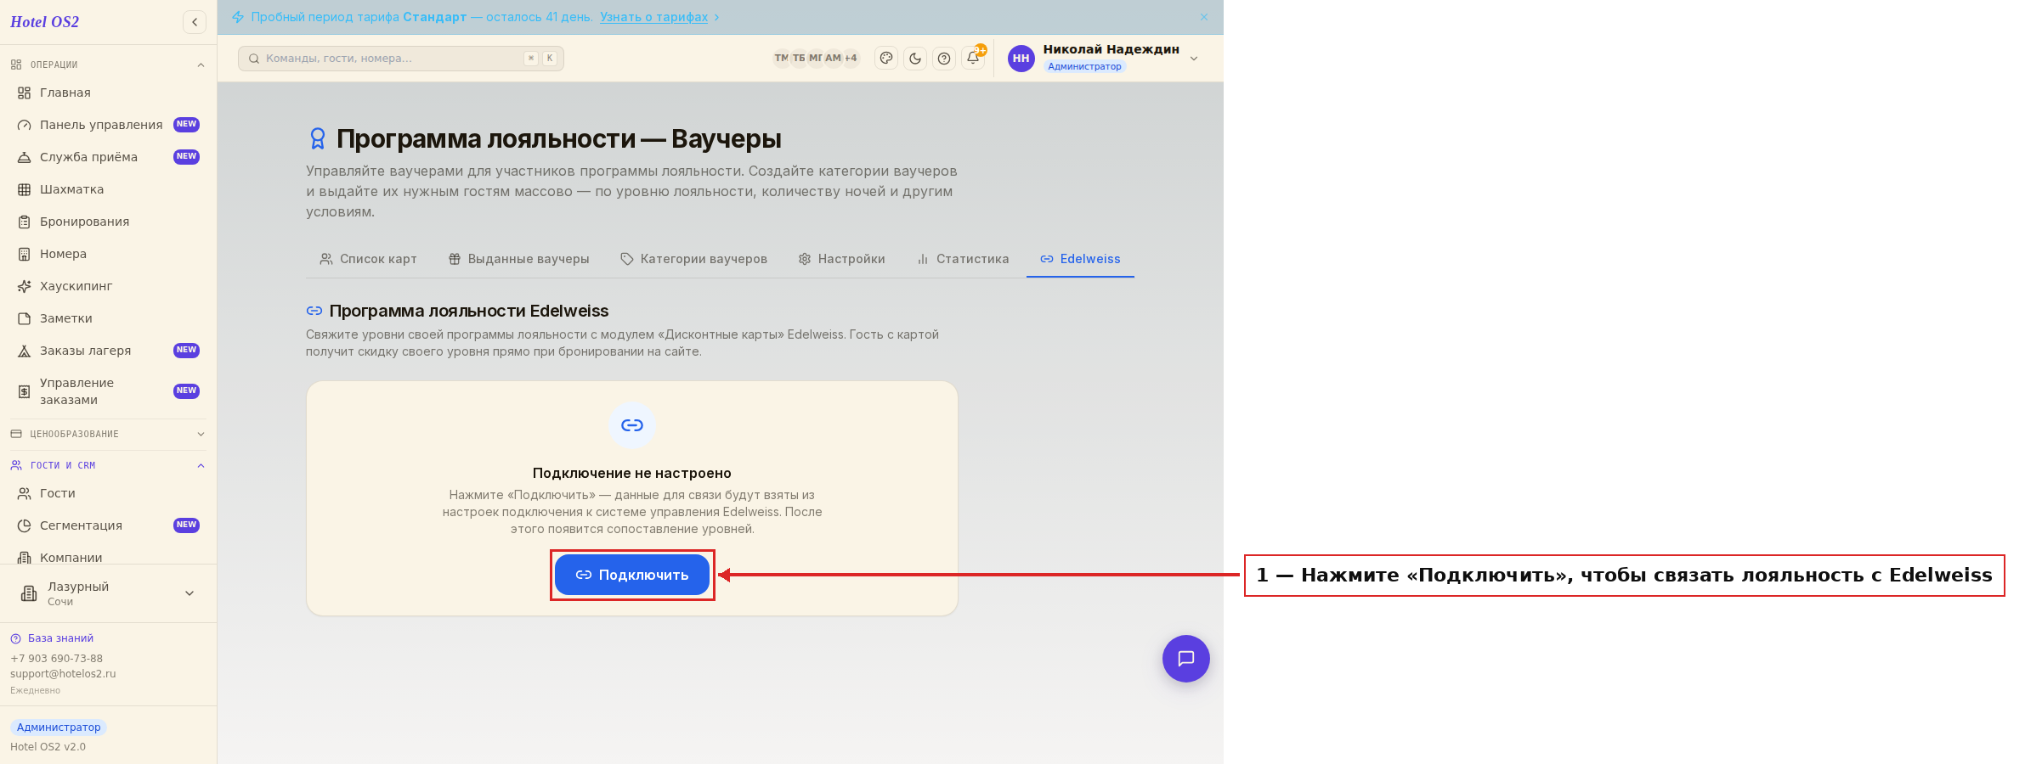Open notifications bell icon
Image resolution: width=2025 pixels, height=764 pixels.
[973, 59]
